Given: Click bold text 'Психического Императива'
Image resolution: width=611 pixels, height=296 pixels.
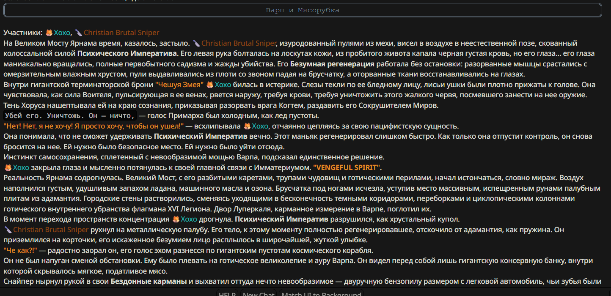Looking at the screenshot, I should point(127,54).
